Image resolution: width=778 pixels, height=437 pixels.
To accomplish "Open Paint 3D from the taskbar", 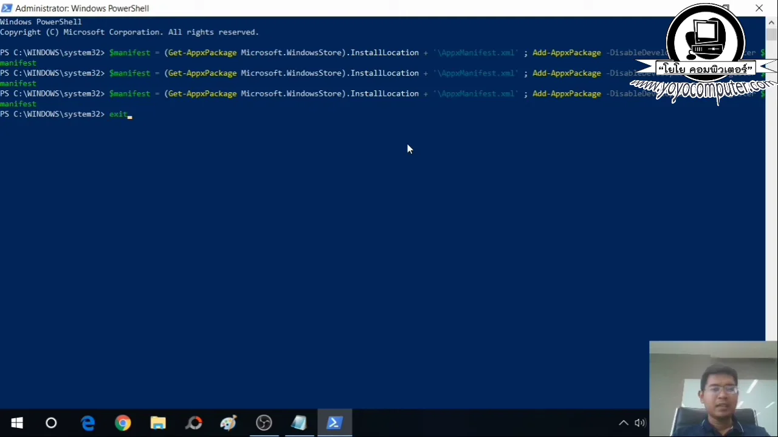I will 228,422.
